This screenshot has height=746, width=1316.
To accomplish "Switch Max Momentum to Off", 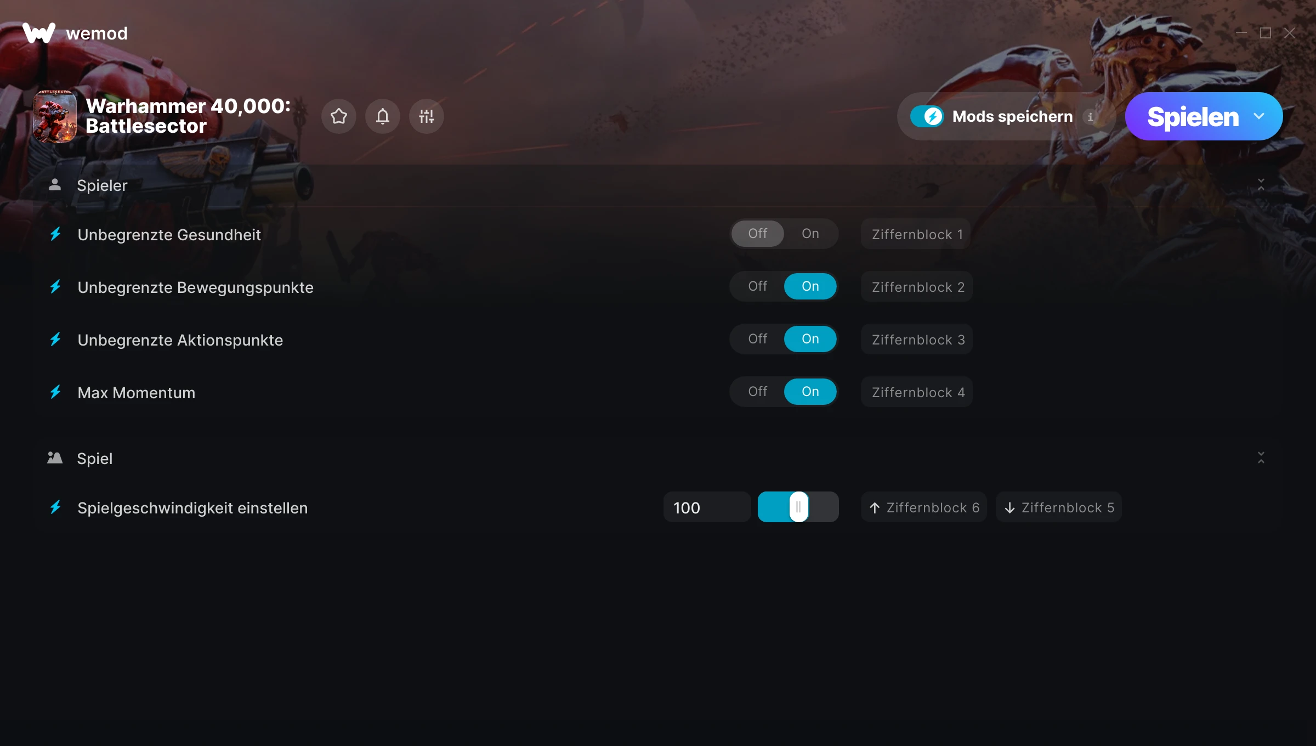I will (757, 392).
